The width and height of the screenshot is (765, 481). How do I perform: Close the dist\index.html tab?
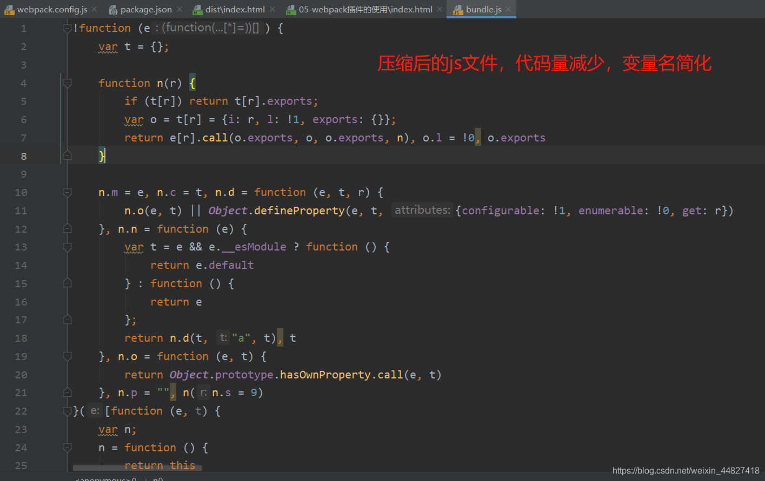tap(272, 9)
